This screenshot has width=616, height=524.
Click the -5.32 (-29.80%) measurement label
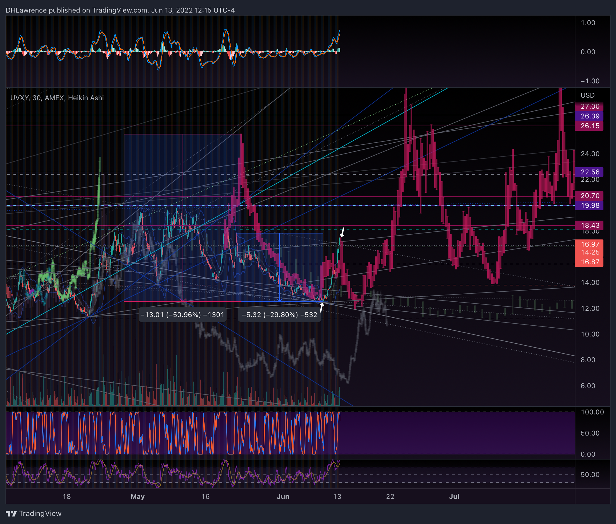279,315
